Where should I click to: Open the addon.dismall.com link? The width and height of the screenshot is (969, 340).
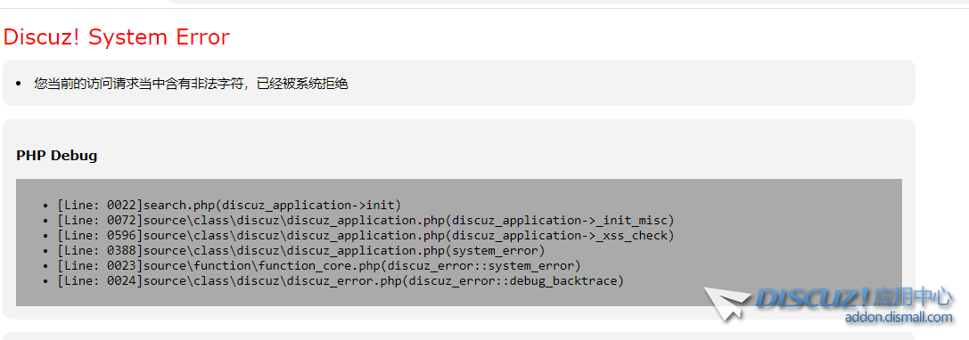(899, 318)
